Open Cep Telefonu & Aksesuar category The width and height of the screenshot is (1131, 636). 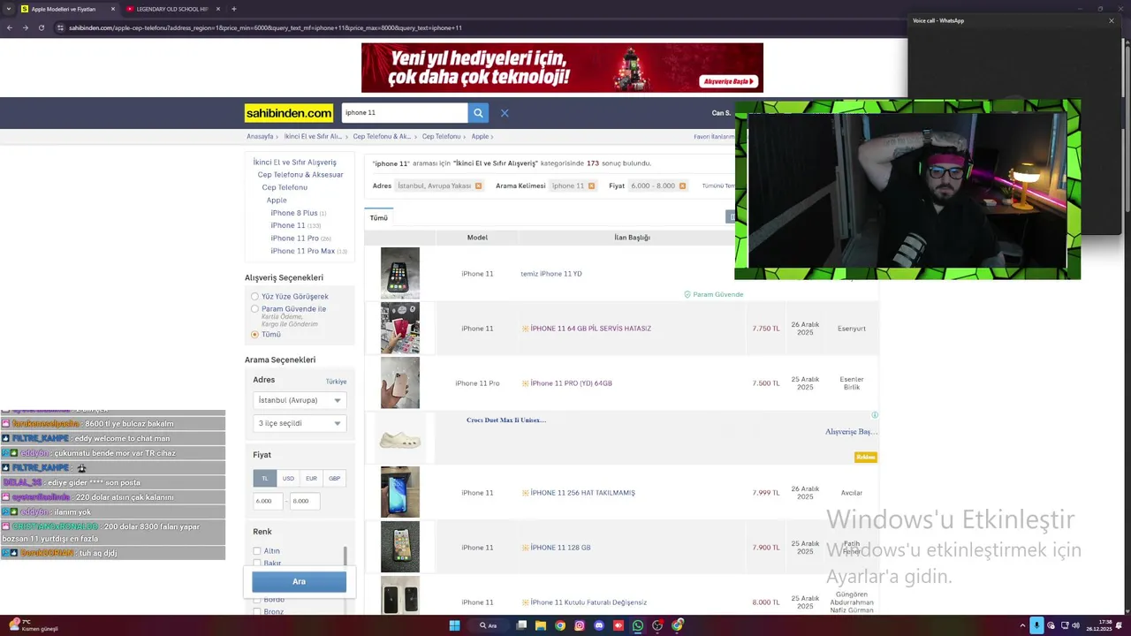pos(300,175)
